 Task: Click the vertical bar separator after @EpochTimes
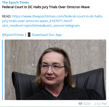coord(26,35)
